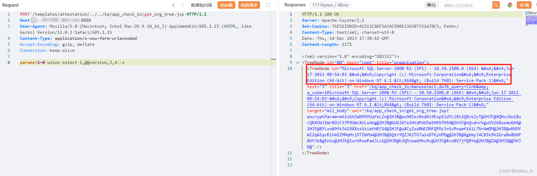Click the Accept-Encoding: gzip, deflate header

[57, 44]
